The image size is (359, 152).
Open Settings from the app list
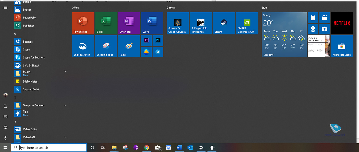(41, 42)
